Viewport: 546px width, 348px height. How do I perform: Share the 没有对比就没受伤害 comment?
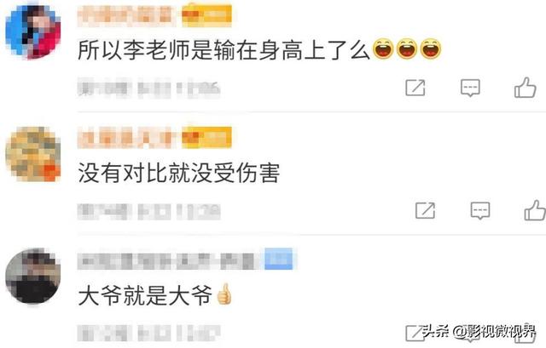click(x=425, y=210)
